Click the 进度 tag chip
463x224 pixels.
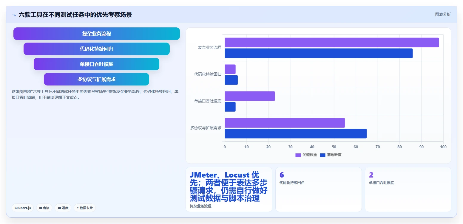[x=63, y=208]
